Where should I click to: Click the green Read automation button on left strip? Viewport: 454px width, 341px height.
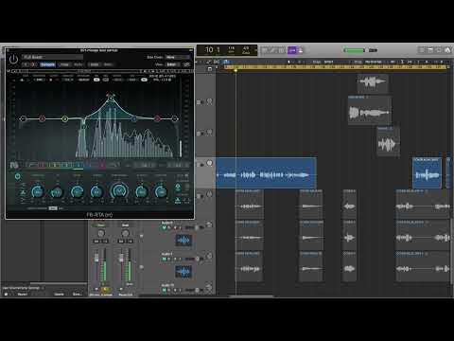[x=100, y=225]
